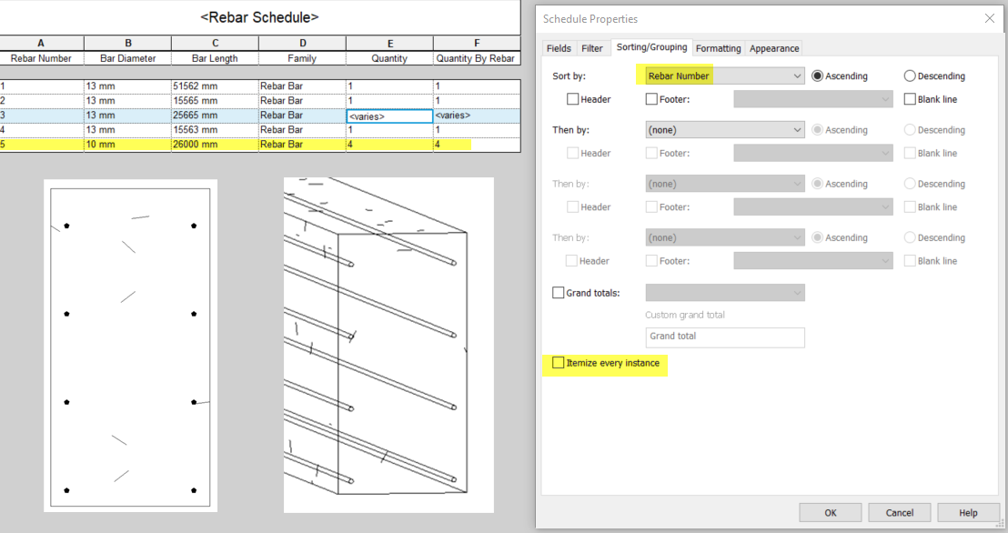Open the Appearance tab
This screenshot has height=533, width=1008.
pyautogui.click(x=774, y=48)
